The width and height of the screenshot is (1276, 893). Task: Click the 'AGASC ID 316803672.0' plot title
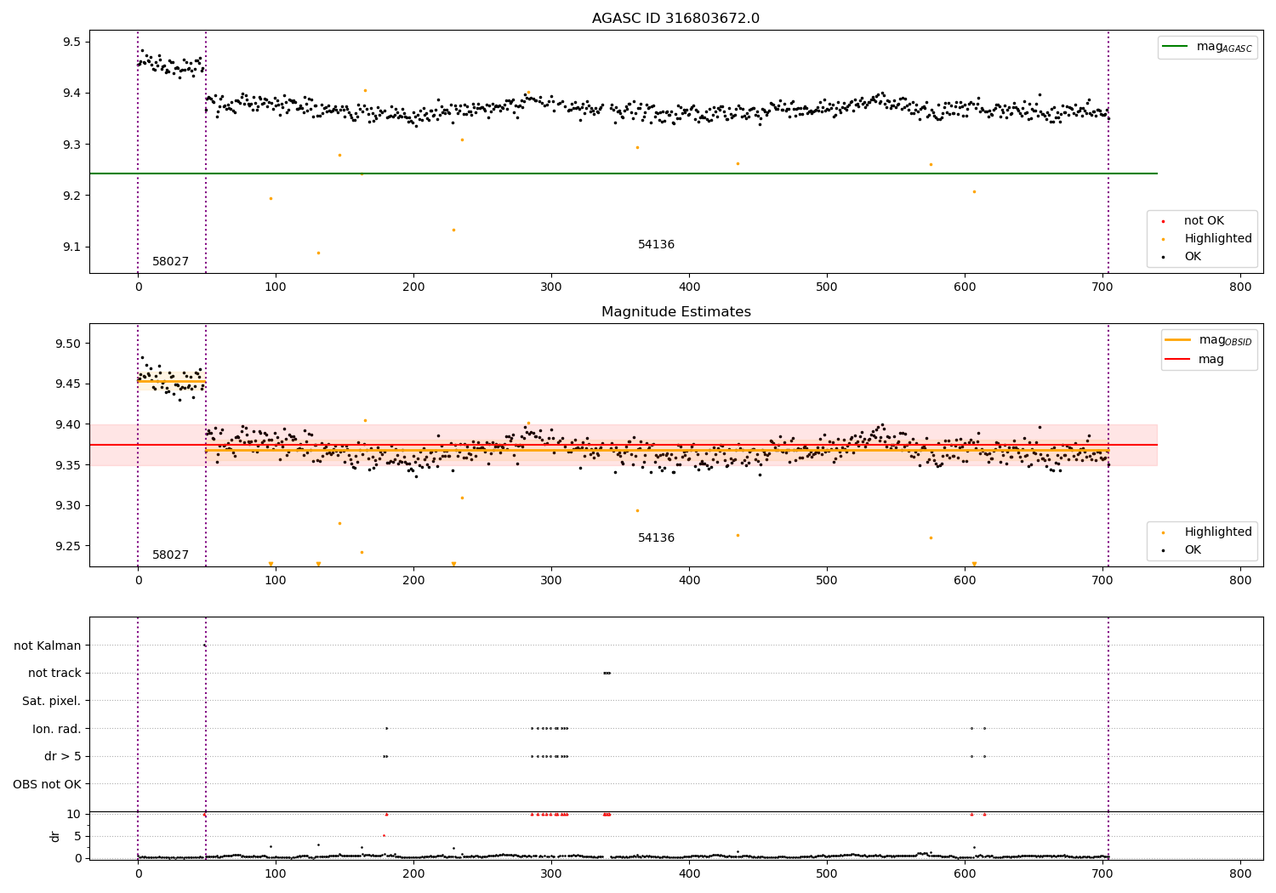click(675, 19)
